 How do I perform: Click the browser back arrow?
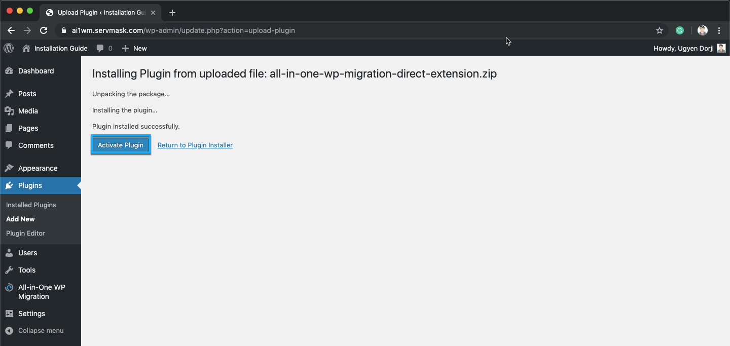11,30
